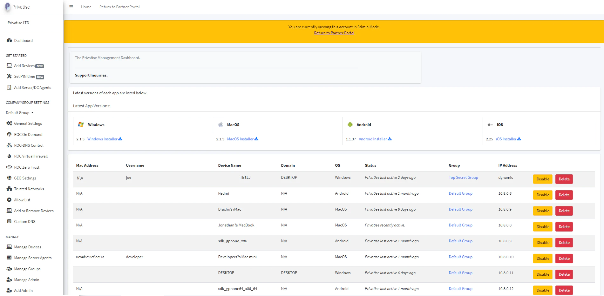Open the Top Secret Group link
The image size is (604, 296).
pyautogui.click(x=463, y=178)
